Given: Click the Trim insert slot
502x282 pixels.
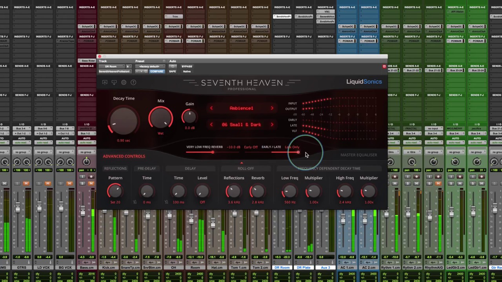Looking at the screenshot, I should [x=173, y=16].
